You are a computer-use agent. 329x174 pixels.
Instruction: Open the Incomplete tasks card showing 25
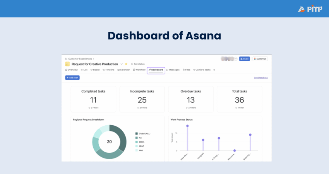[x=142, y=99]
